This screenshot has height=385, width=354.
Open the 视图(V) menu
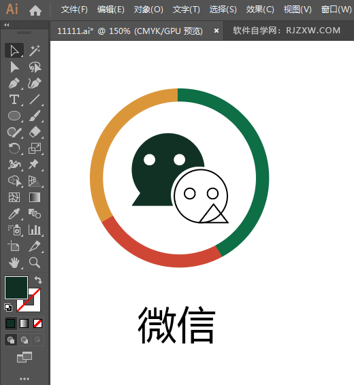297,10
